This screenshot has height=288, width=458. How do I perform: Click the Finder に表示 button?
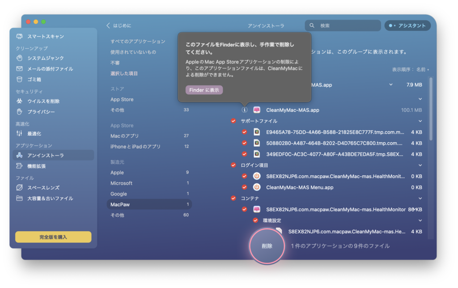coord(204,90)
